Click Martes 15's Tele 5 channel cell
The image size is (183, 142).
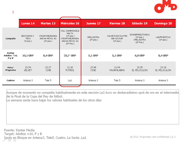pos(48,80)
